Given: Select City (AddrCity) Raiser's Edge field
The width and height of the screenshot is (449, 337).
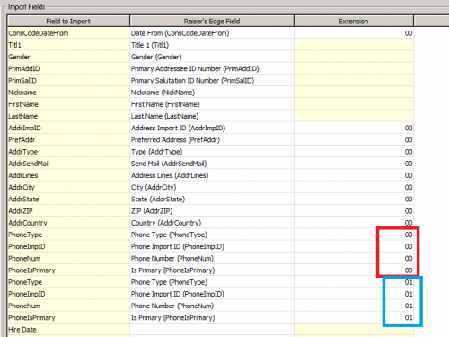Looking at the screenshot, I should pyautogui.click(x=212, y=187).
